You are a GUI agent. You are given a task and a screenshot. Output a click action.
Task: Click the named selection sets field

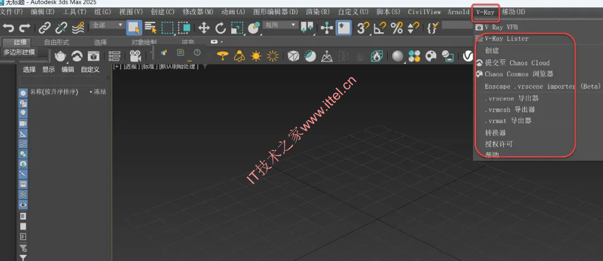(458, 25)
